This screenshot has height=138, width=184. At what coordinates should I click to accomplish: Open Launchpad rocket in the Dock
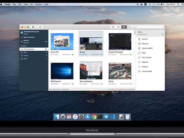(x=63, y=117)
